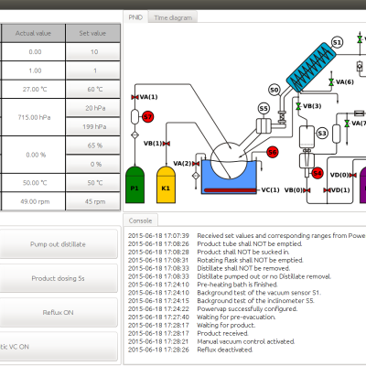Click the yellow K1 tank
Screen dimensions: 366x366
tap(166, 185)
